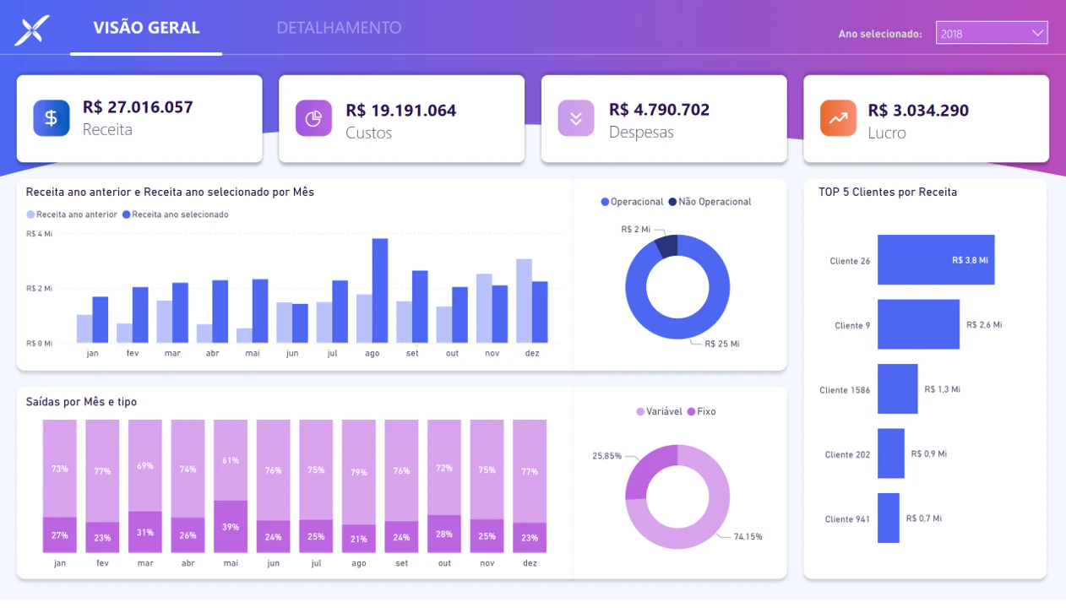This screenshot has width=1066, height=608.
Task: Toggle the Variável legend marker
Action: click(x=640, y=411)
